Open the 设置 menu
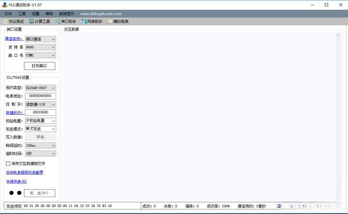Viewport: 348px width, 214px height. [x=35, y=14]
